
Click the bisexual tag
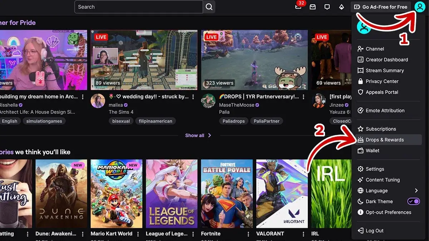(x=120, y=121)
